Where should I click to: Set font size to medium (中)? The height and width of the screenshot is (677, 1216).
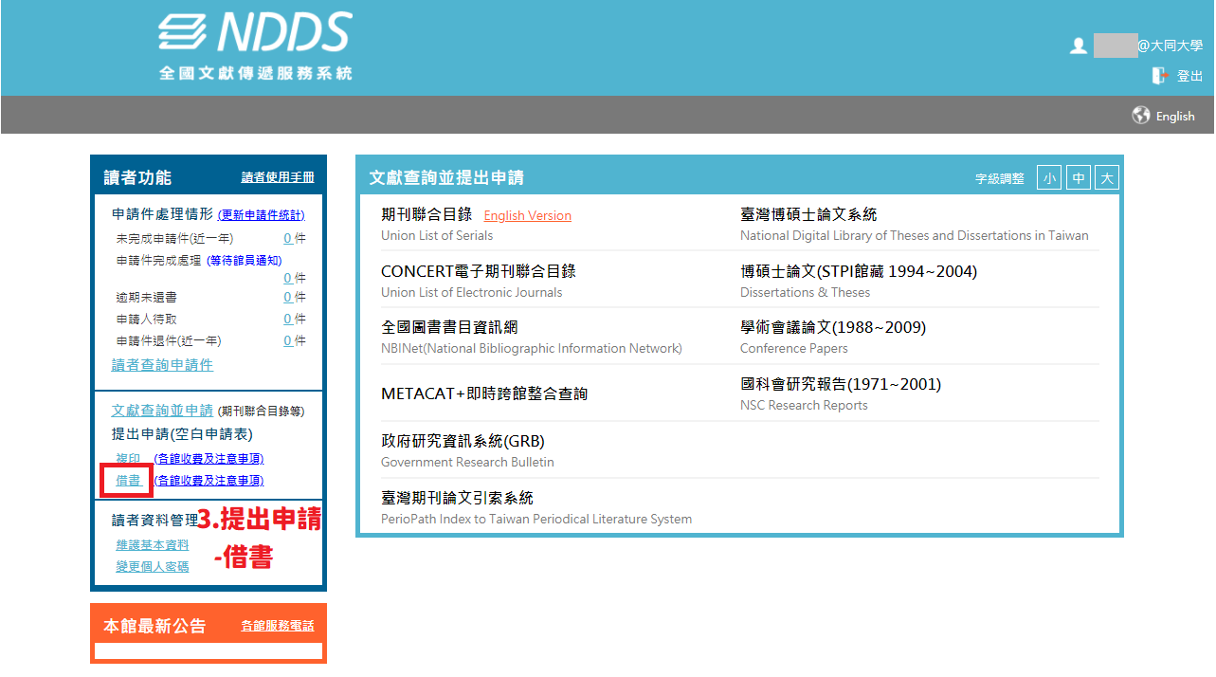tap(1078, 178)
